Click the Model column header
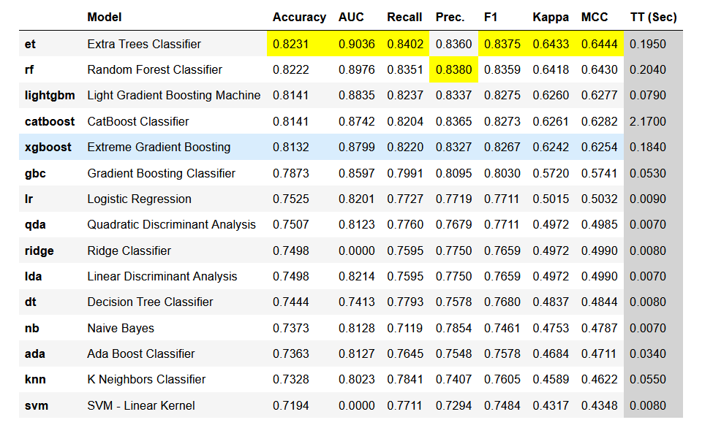The height and width of the screenshot is (436, 713). 105,17
